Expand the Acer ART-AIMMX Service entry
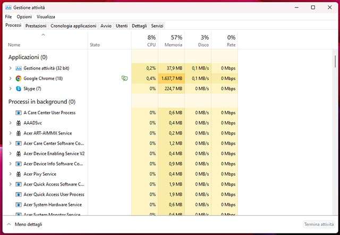The width and height of the screenshot is (340, 235). 10,133
